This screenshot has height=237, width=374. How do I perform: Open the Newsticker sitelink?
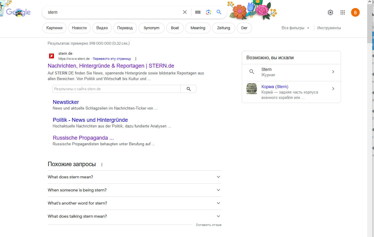coord(66,102)
